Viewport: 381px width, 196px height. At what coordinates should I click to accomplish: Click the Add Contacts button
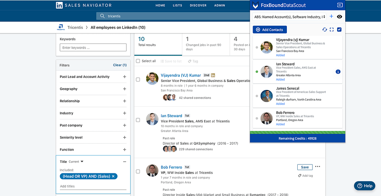coord(270,30)
